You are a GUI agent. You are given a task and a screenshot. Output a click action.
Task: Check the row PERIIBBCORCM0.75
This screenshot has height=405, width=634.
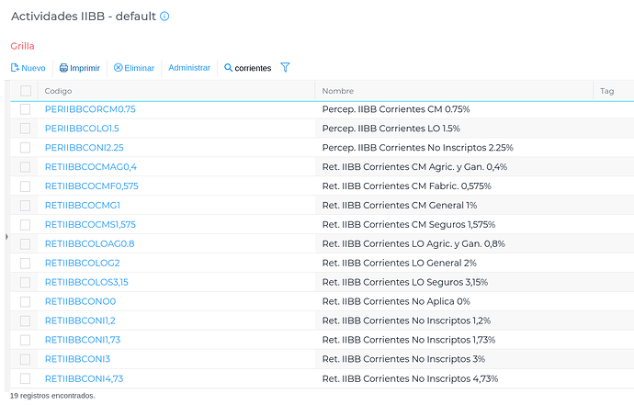coord(25,109)
